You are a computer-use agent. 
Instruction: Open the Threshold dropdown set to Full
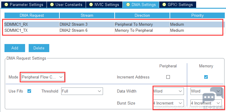point(82,91)
